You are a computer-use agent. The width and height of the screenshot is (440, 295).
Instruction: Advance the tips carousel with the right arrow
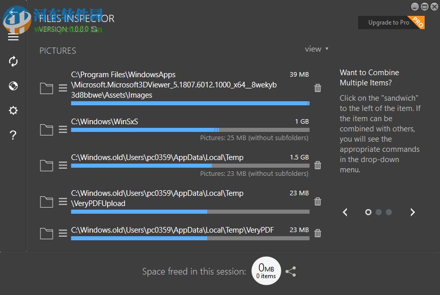pos(412,212)
